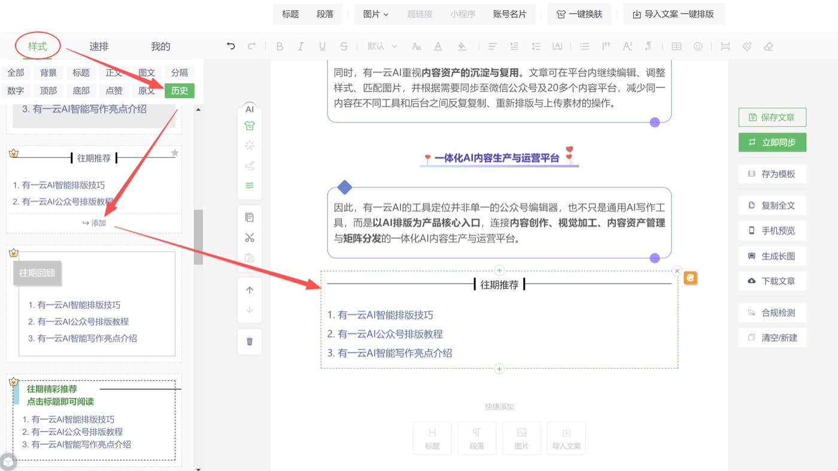Apply strikethrough formatting
This screenshot has height=471, width=838.
344,46
